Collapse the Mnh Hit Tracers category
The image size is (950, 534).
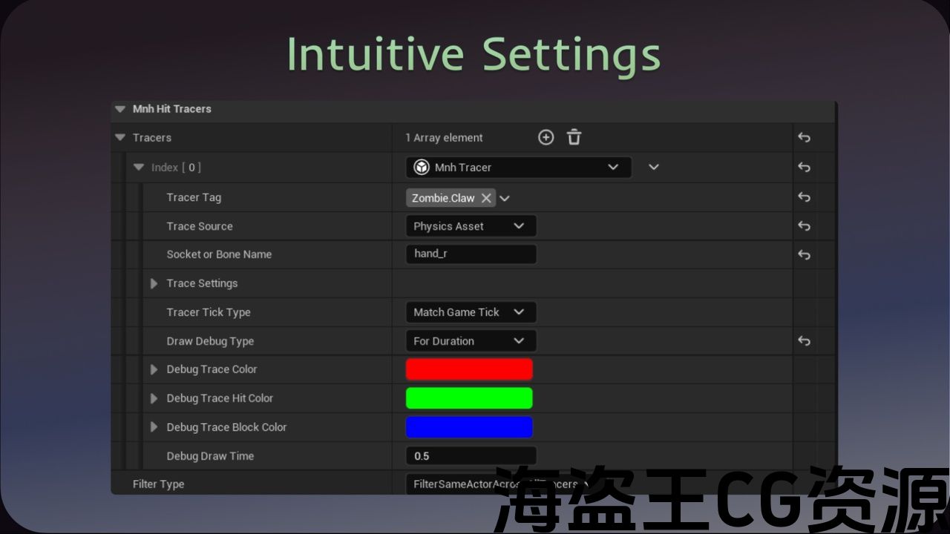(120, 109)
